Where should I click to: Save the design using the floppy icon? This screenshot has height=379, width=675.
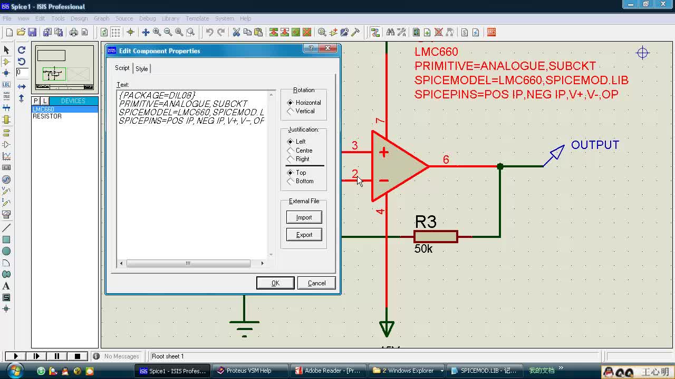point(32,32)
